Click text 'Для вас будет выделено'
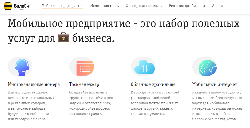Screen dimensions: 250x128 [x=28, y=92]
